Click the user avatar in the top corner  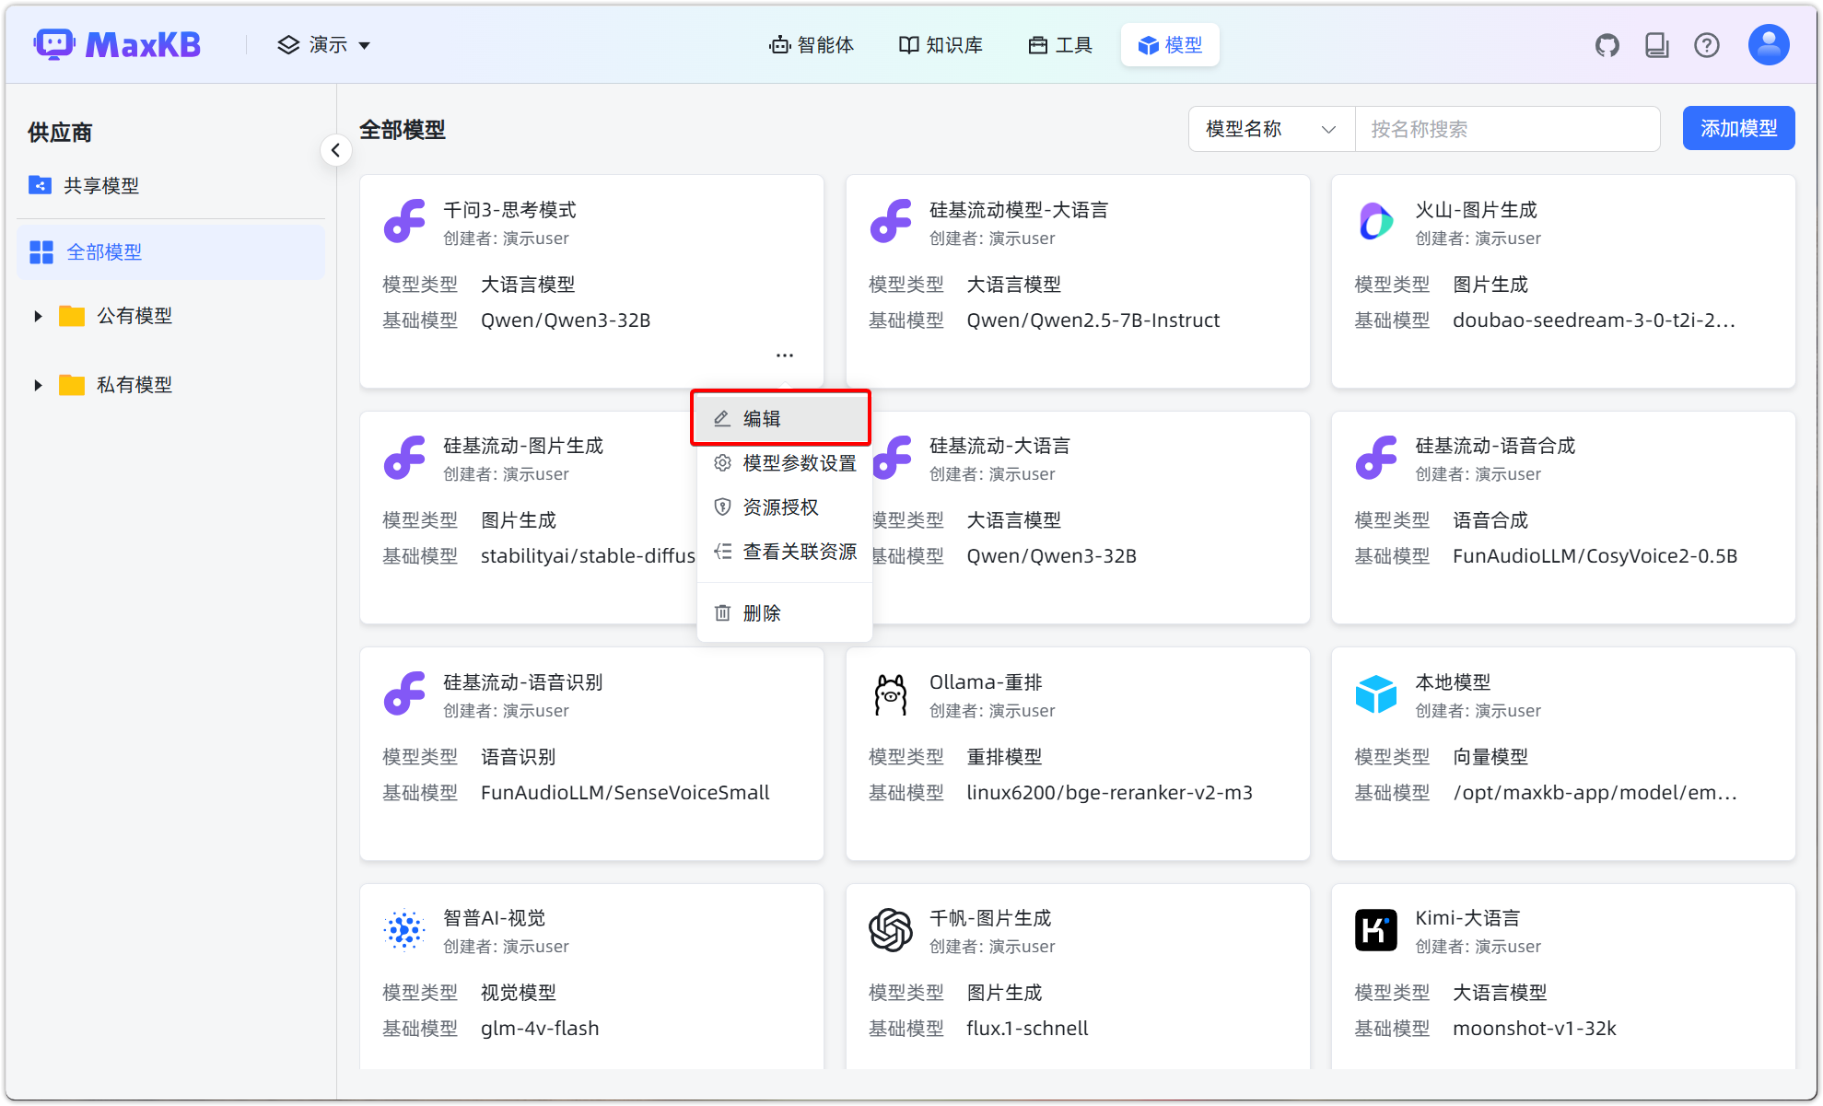1767,43
